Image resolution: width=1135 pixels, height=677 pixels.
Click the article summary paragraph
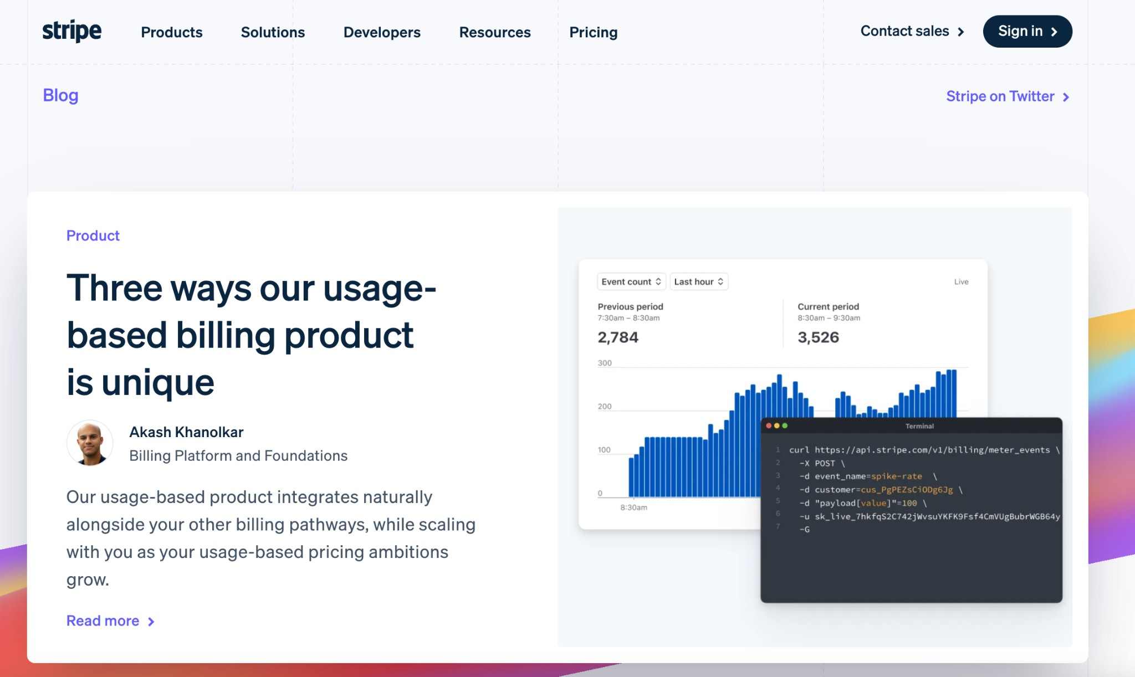tap(271, 538)
